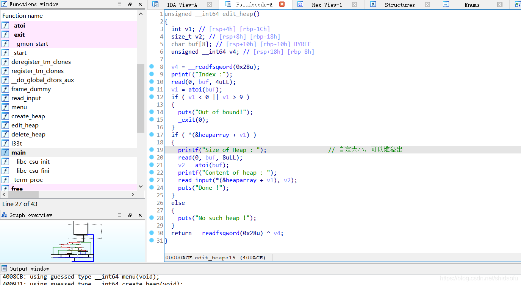The width and height of the screenshot is (521, 285).
Task: Click the __gmon_start__ function icon
Action: [5, 44]
